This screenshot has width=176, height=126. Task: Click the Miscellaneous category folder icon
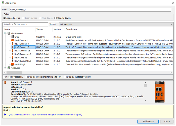[9, 33]
